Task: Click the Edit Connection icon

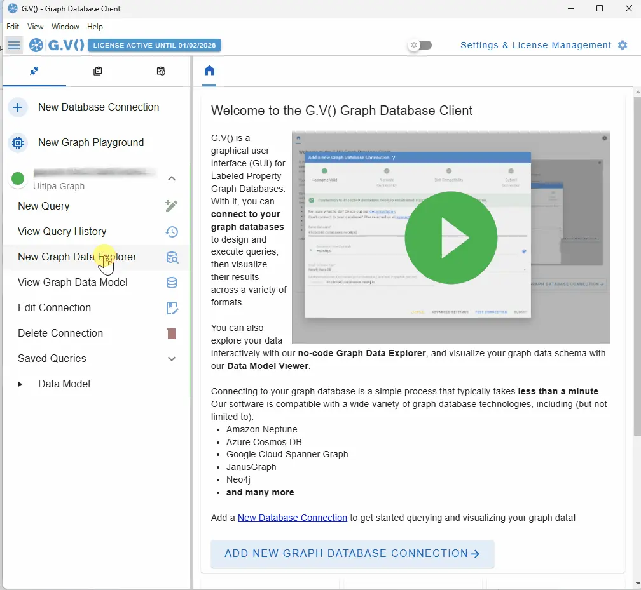Action: 172,308
